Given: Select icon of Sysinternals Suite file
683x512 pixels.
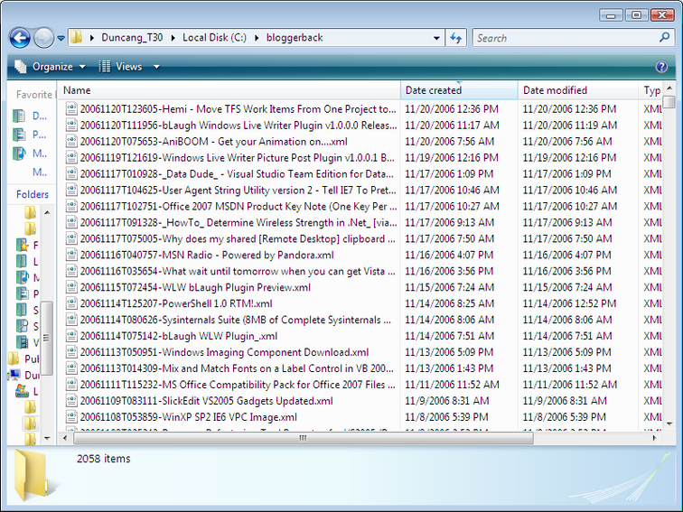Looking at the screenshot, I should 71,320.
